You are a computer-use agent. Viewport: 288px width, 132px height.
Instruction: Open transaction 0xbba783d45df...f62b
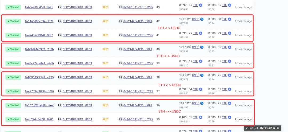[x=39, y=7]
